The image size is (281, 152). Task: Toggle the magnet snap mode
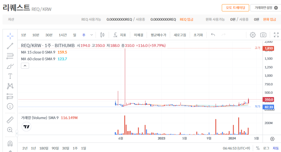coord(10,143)
